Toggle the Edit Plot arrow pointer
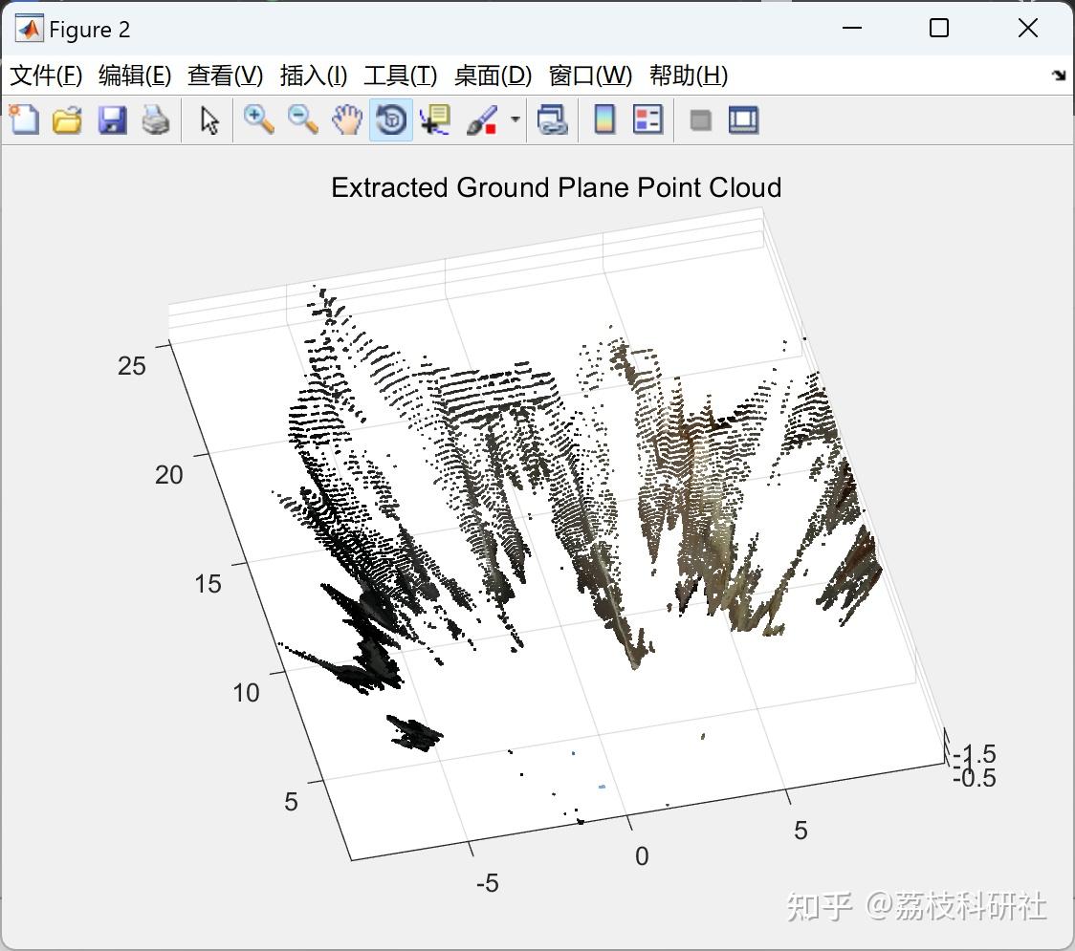Image resolution: width=1075 pixels, height=951 pixels. tap(209, 120)
